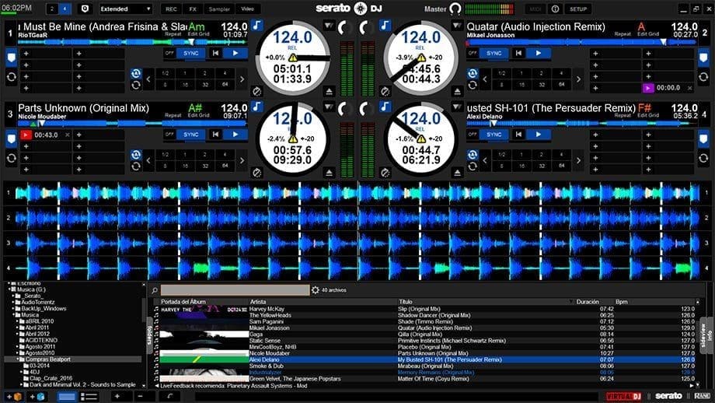Turn sync OFF on deck 2
The width and height of the screenshot is (715, 403).
click(473, 53)
